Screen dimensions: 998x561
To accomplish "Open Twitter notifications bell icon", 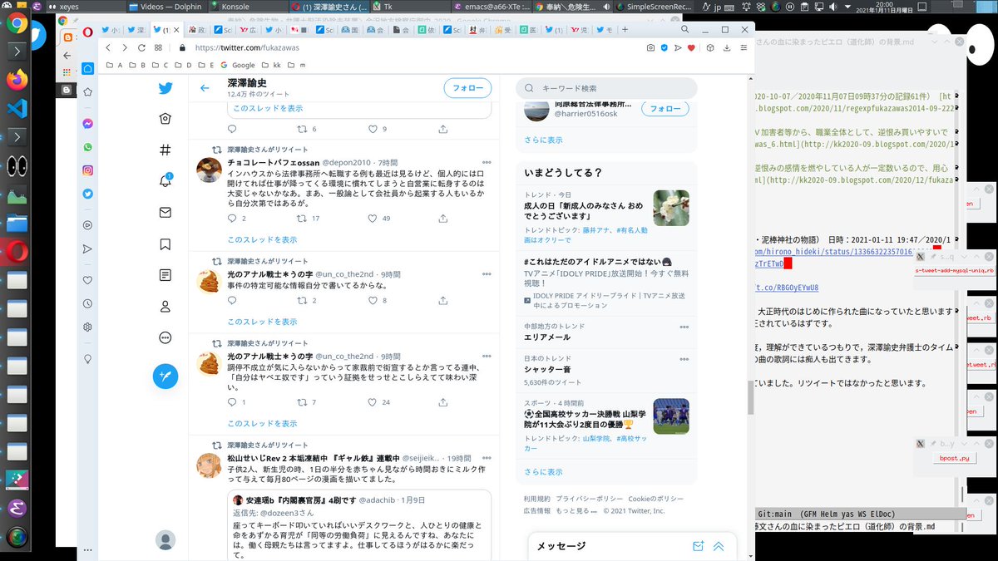I will pos(166,181).
